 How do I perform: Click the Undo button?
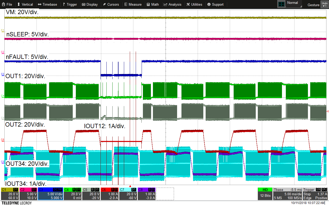tap(324, 4)
